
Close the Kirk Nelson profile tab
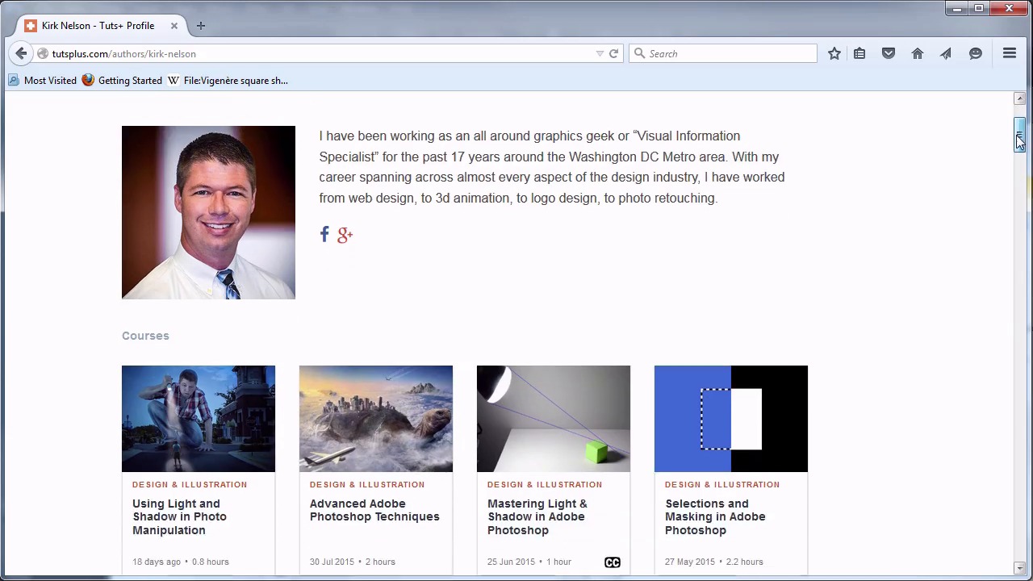pyautogui.click(x=174, y=26)
